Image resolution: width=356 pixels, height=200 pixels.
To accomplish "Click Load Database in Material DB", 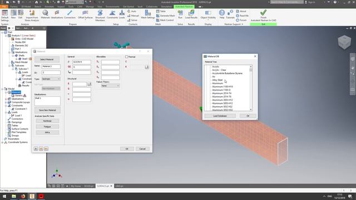I will [220, 116].
